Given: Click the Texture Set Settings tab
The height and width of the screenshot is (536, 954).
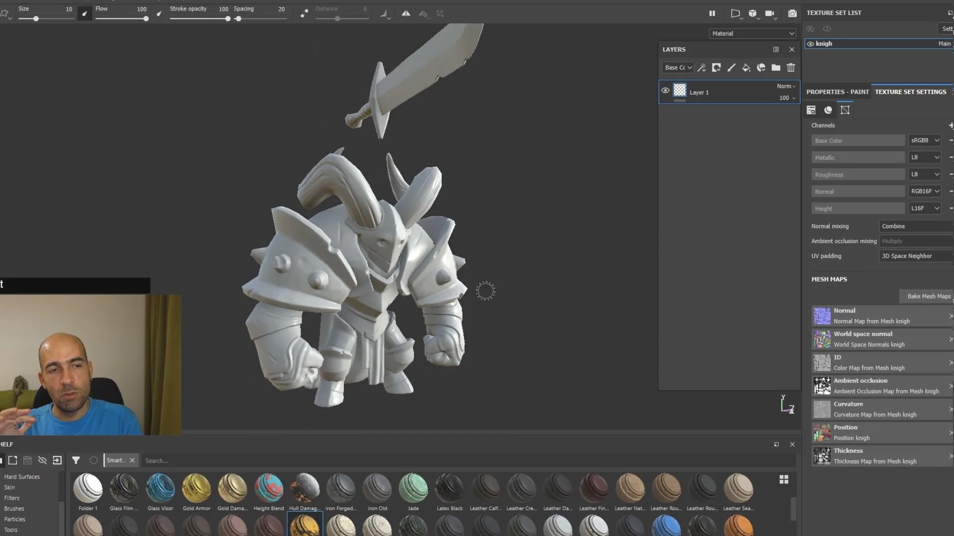Looking at the screenshot, I should [911, 92].
